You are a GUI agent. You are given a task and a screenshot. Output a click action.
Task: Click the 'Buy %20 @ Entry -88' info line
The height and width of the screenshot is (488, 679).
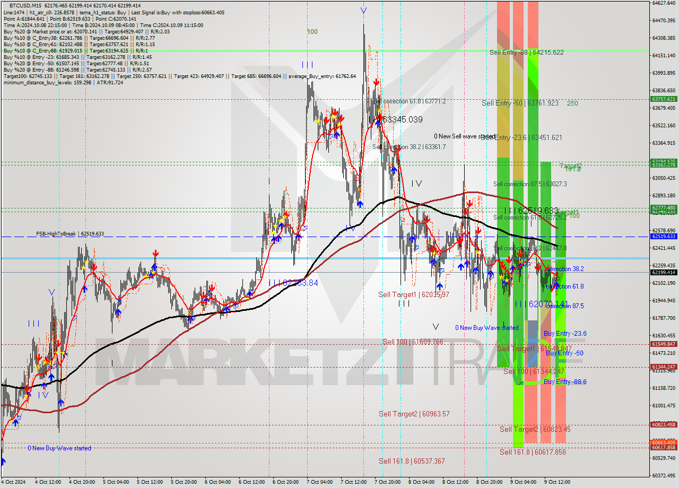[x=77, y=70]
